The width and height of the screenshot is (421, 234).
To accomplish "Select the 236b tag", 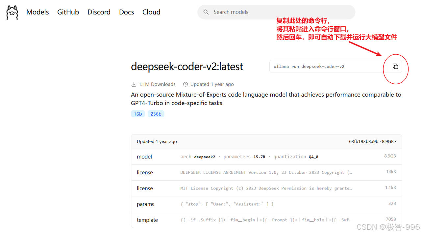I will (x=156, y=114).
